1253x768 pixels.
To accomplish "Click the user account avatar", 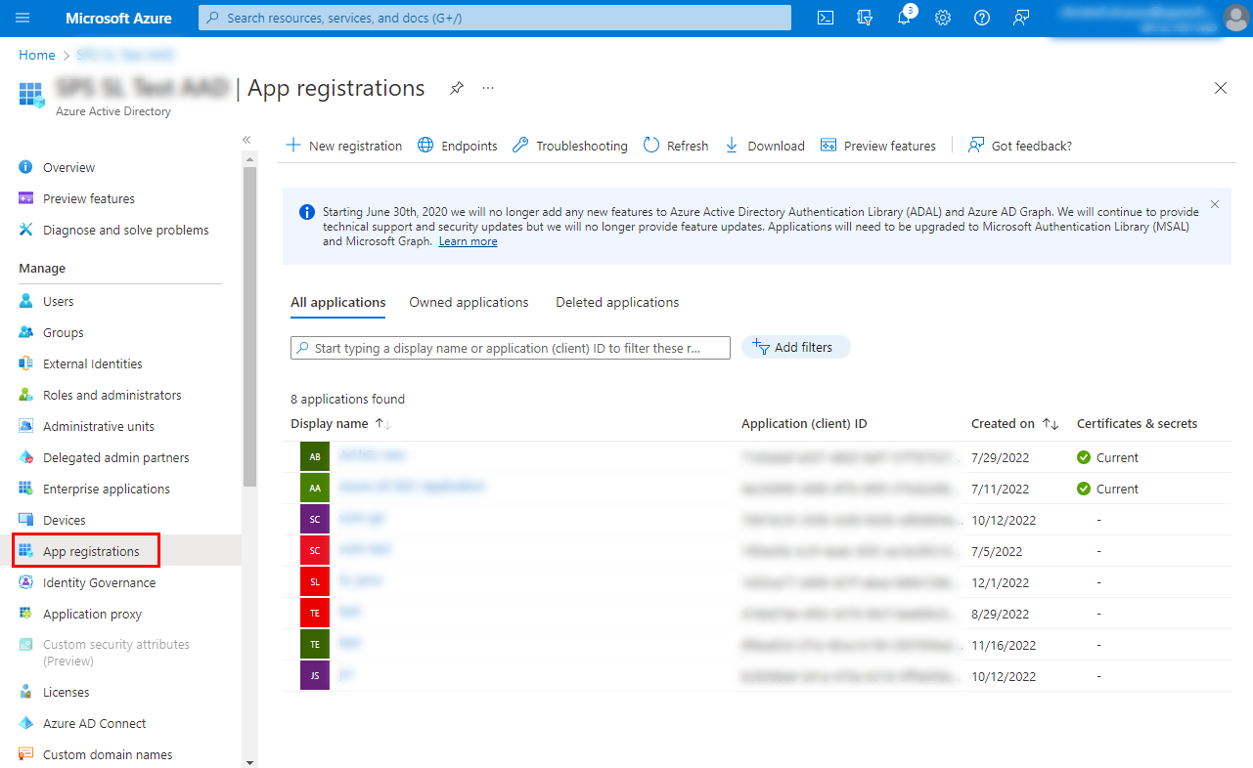I will point(1235,18).
